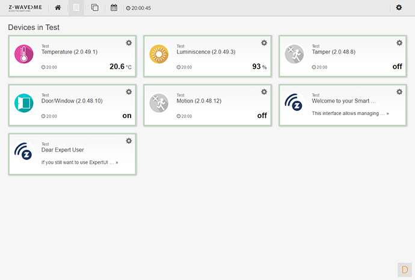Image resolution: width=415 pixels, height=280 pixels.
Task: Click the Temperature 20.6 °C value
Action: click(120, 67)
